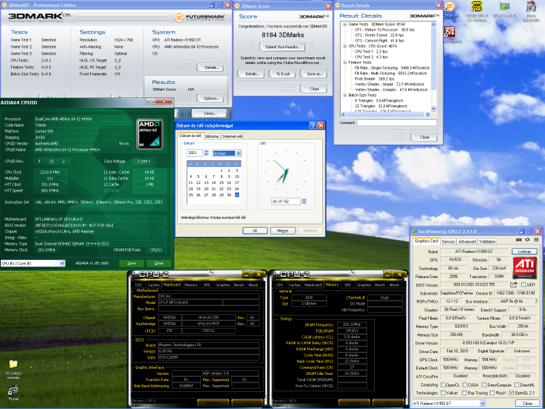Open the S5 Galaxy mentés desktop folder
Screen dimensions: 545x409
click(x=13, y=369)
